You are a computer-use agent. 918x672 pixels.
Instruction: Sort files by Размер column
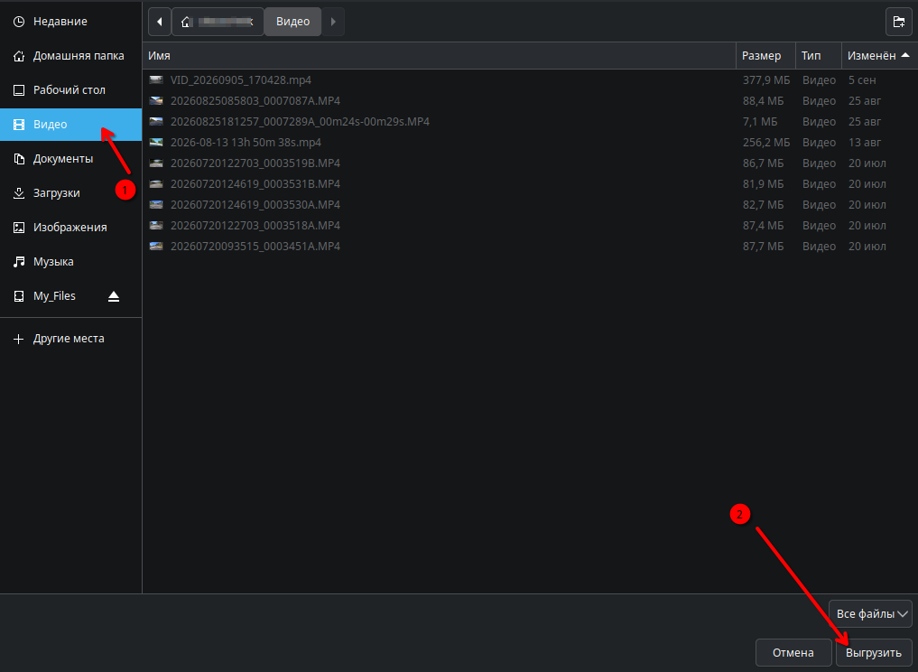tap(765, 56)
